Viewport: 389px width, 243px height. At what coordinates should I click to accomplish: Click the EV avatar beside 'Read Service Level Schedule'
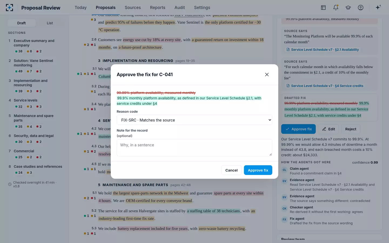tap(284, 181)
